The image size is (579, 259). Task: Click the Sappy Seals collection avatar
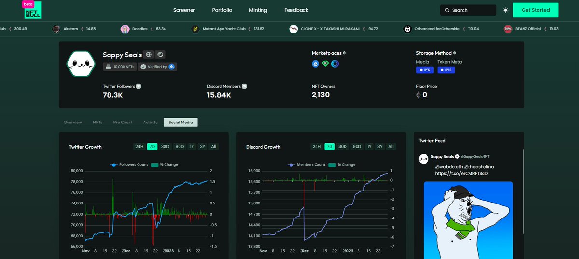coord(80,65)
